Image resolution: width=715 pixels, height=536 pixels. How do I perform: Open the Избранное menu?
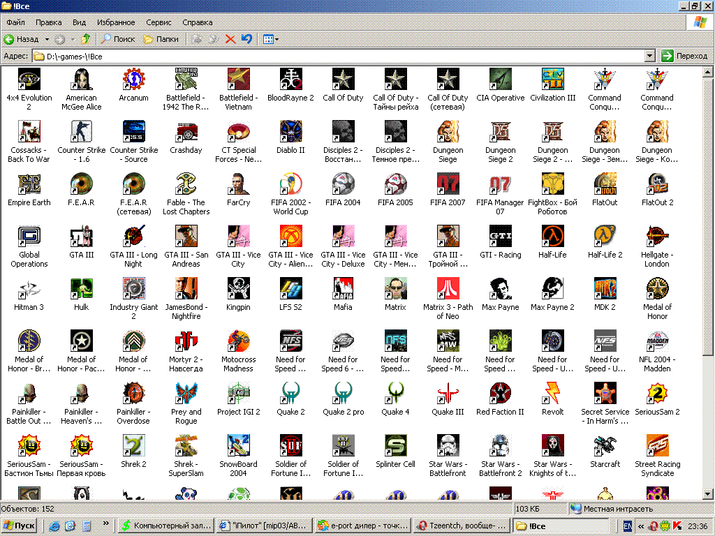click(x=116, y=22)
